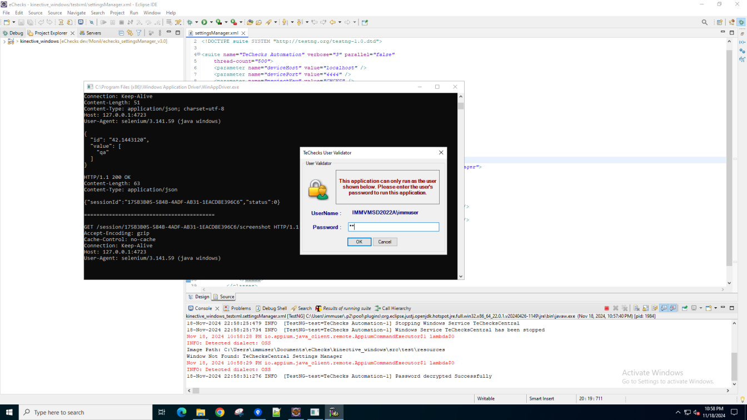Viewport: 747px width, 420px height.
Task: Toggle Word Wrap in Console toolbar
Action: 655,308
